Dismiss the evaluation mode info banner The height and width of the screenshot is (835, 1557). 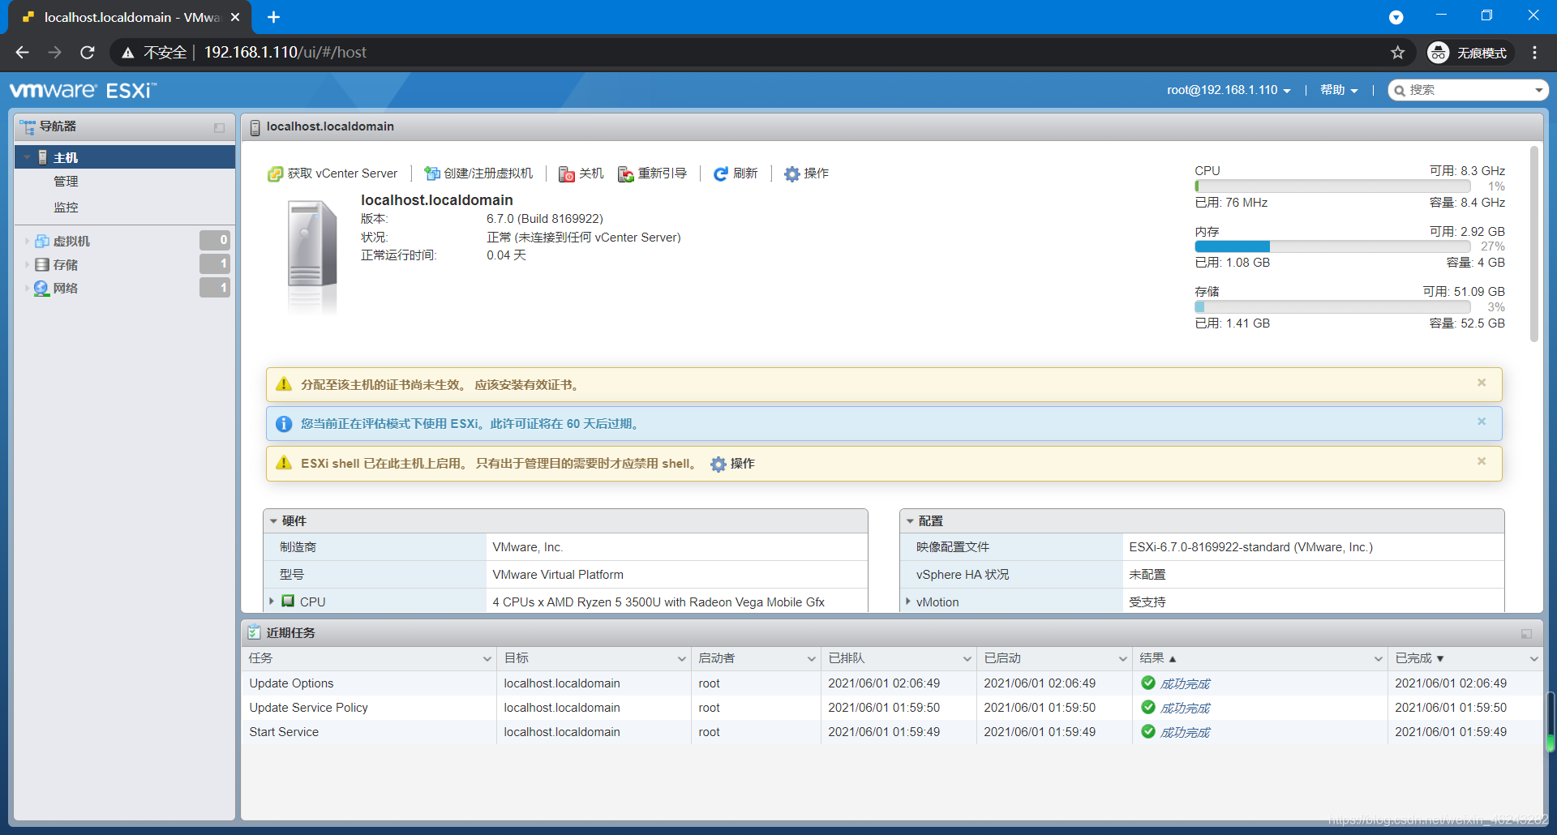[1481, 422]
